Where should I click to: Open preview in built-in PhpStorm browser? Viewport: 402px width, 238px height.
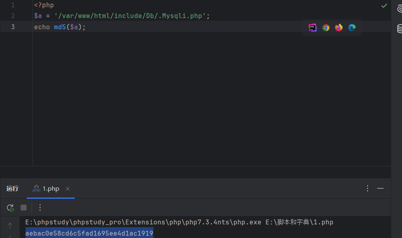(x=313, y=28)
